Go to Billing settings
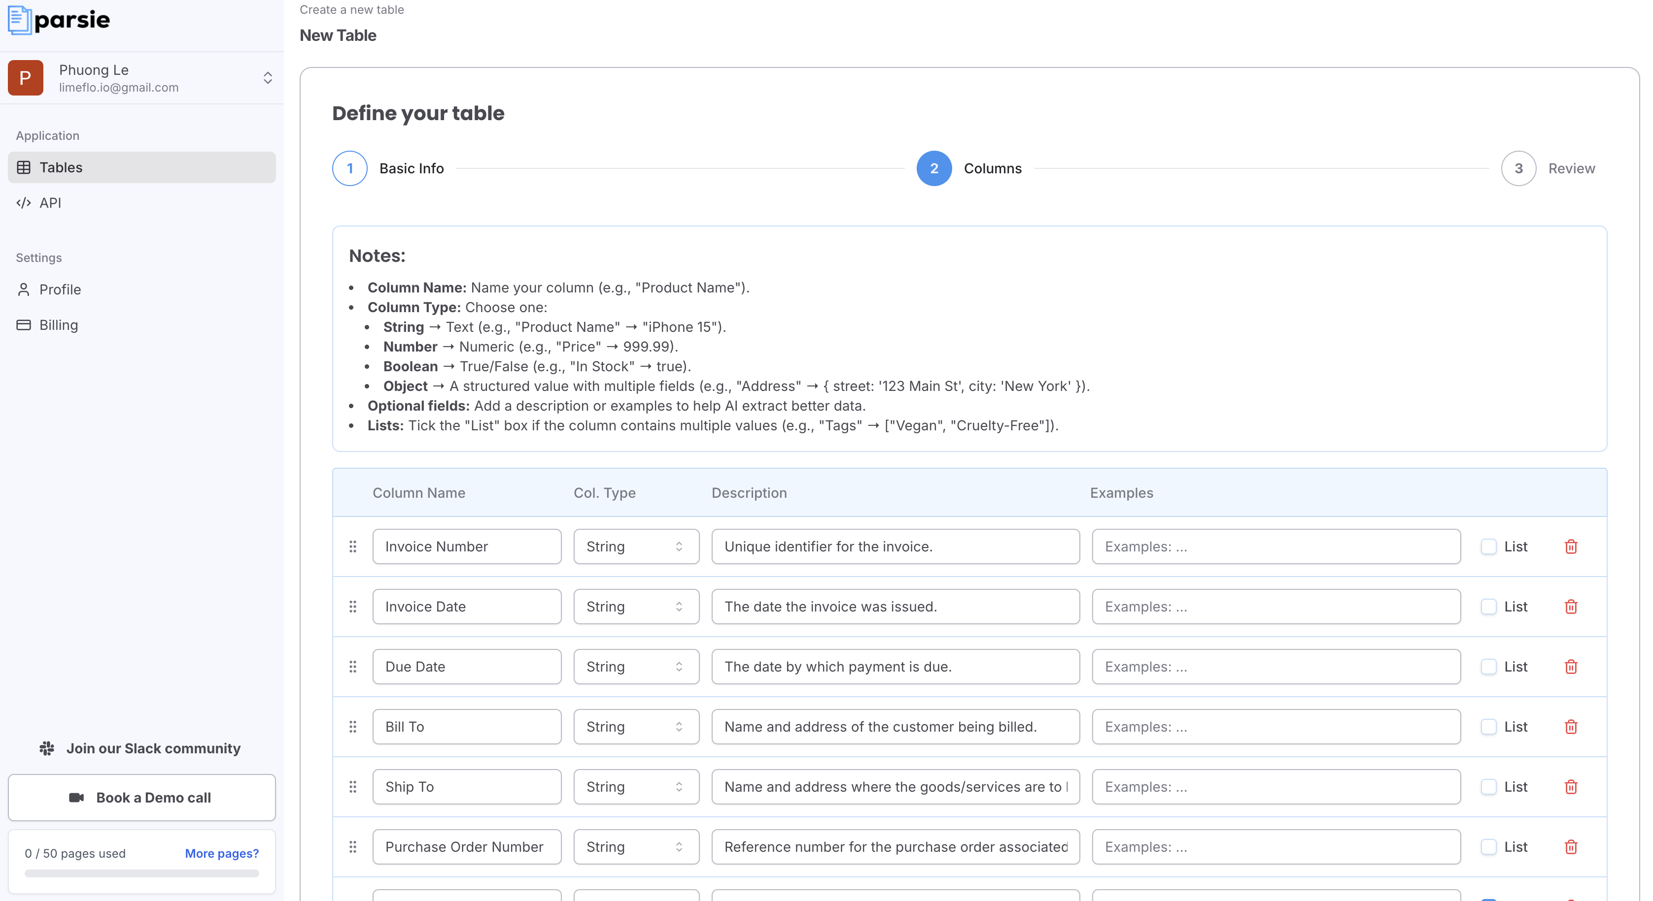 click(58, 325)
